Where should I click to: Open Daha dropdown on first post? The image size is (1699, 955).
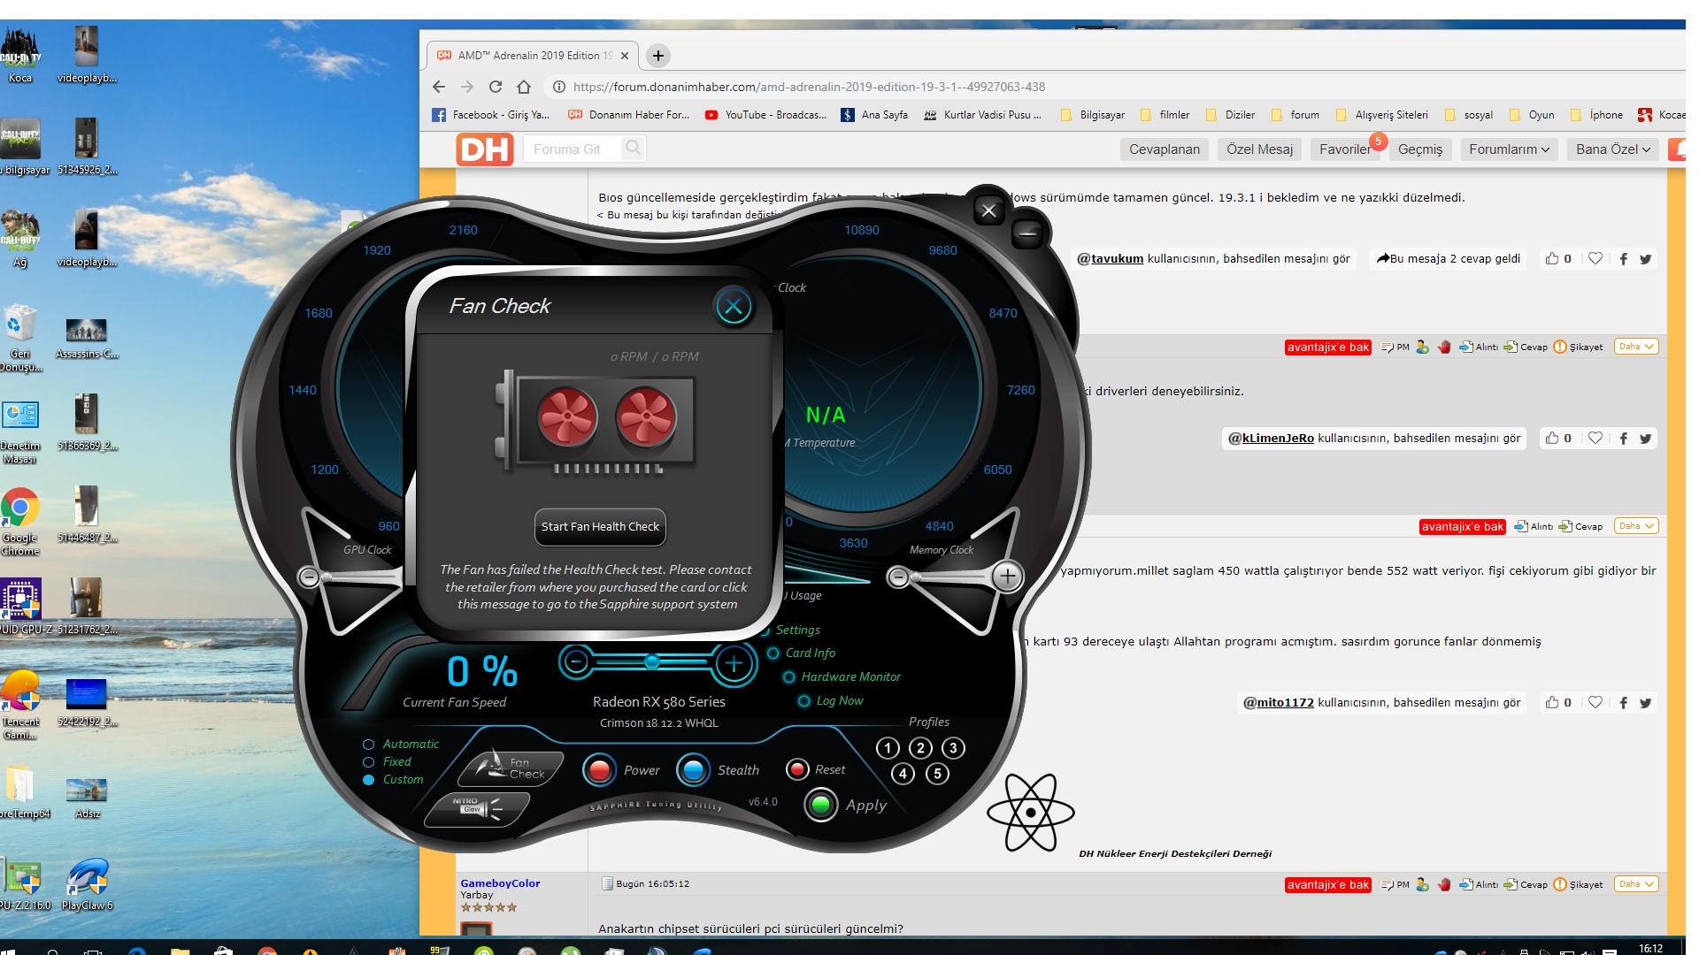[1635, 347]
